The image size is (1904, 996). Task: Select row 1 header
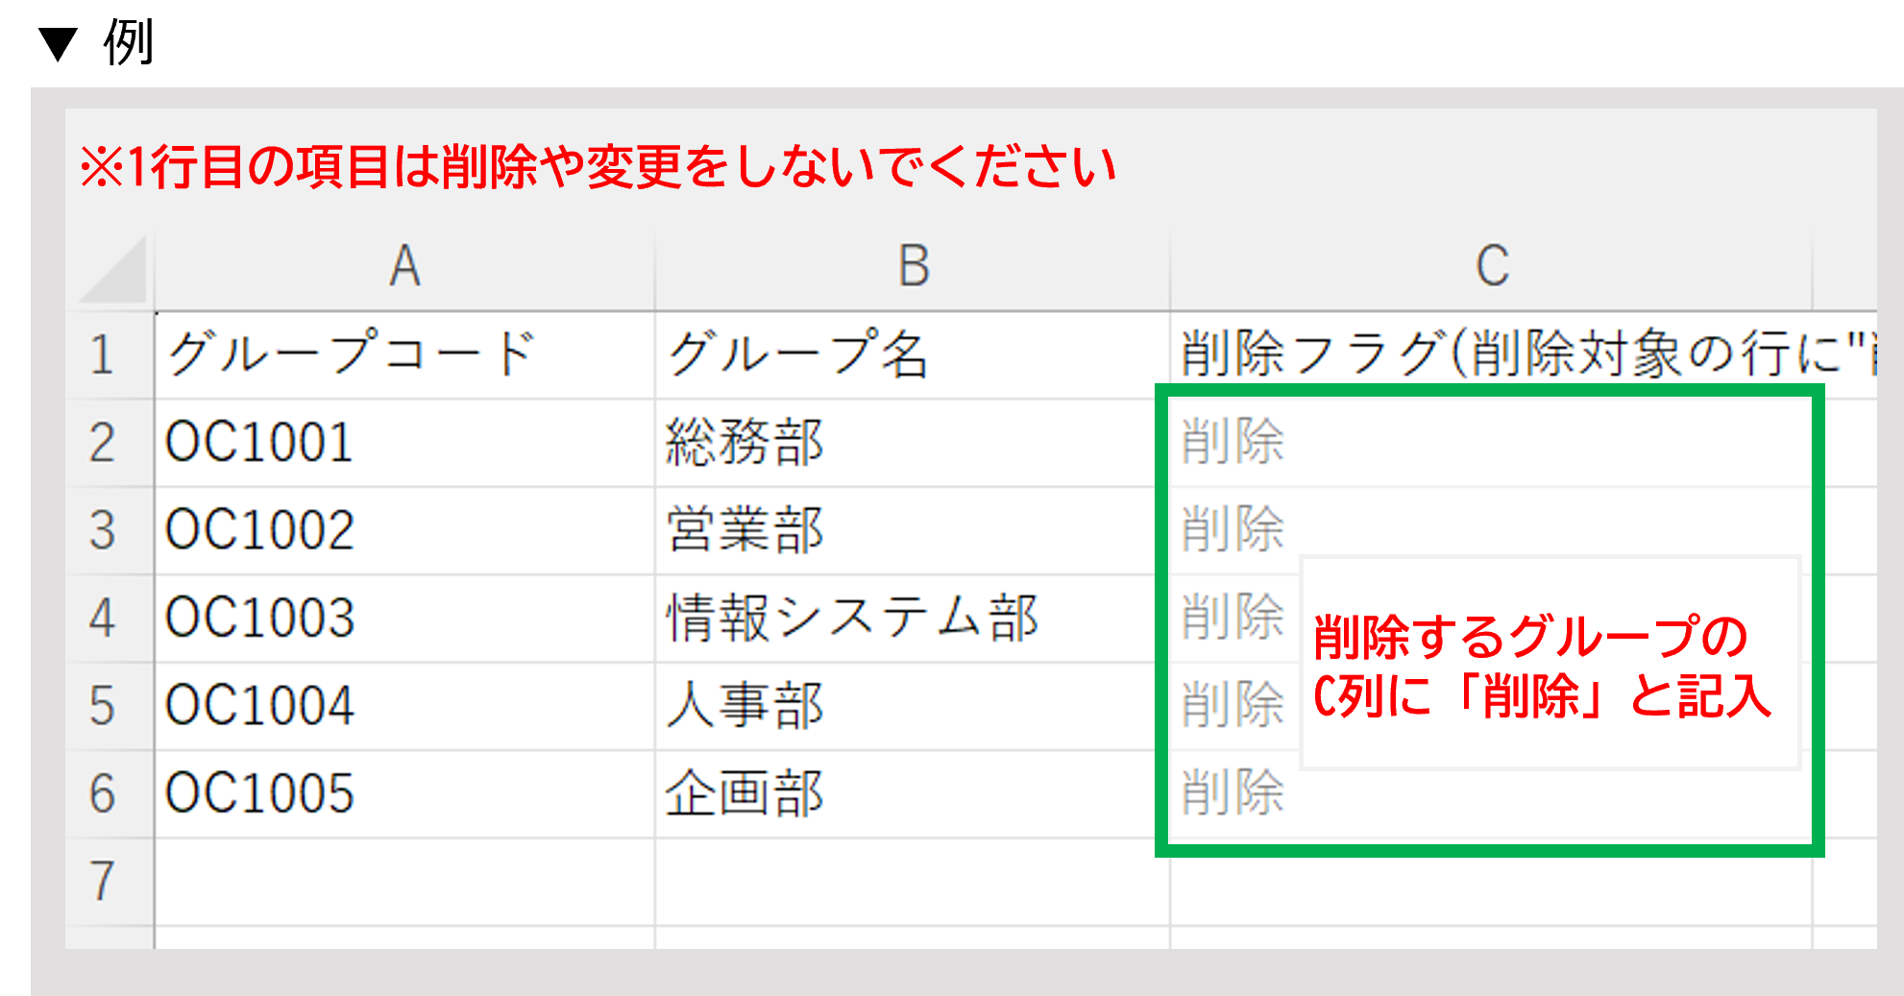coord(104,355)
